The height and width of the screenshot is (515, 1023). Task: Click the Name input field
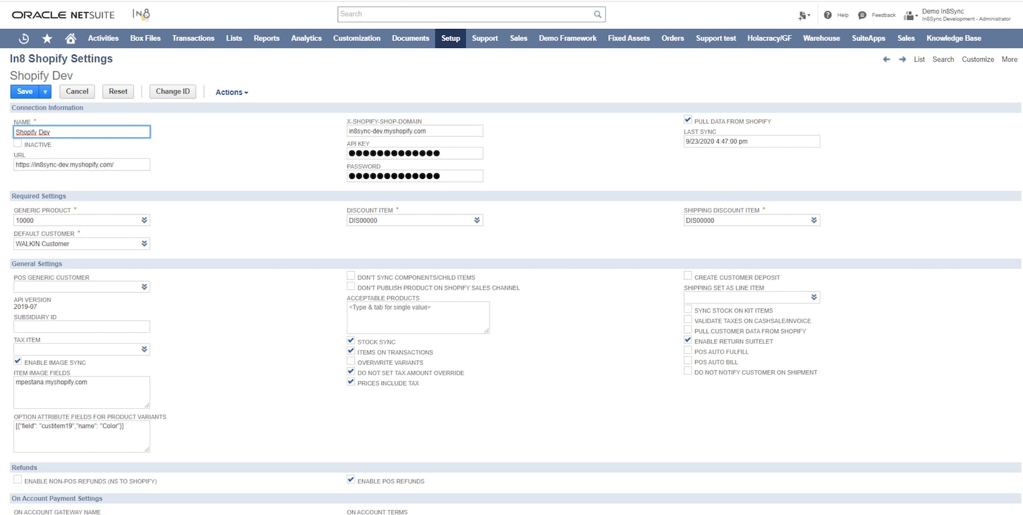(x=82, y=132)
